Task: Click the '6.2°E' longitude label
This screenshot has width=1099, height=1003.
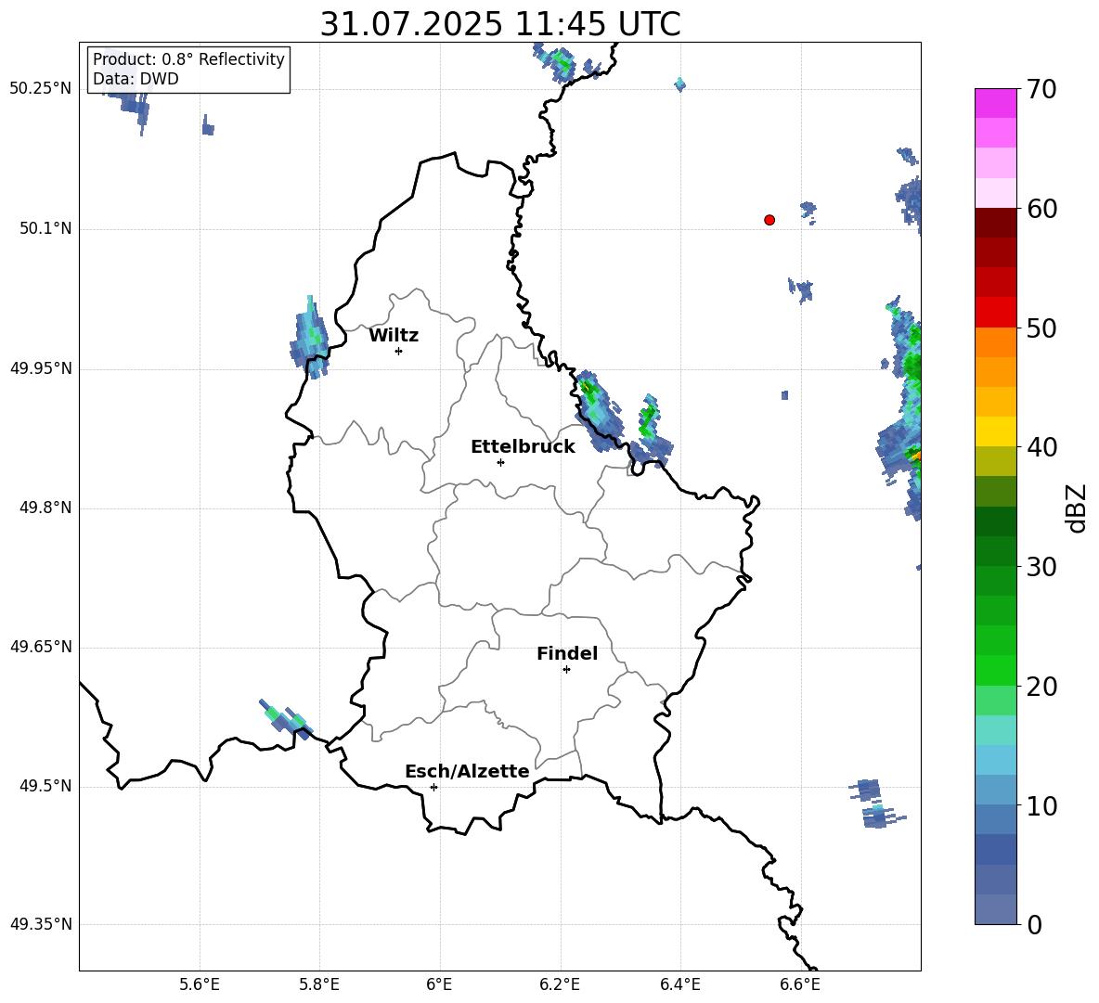Action: (x=560, y=984)
